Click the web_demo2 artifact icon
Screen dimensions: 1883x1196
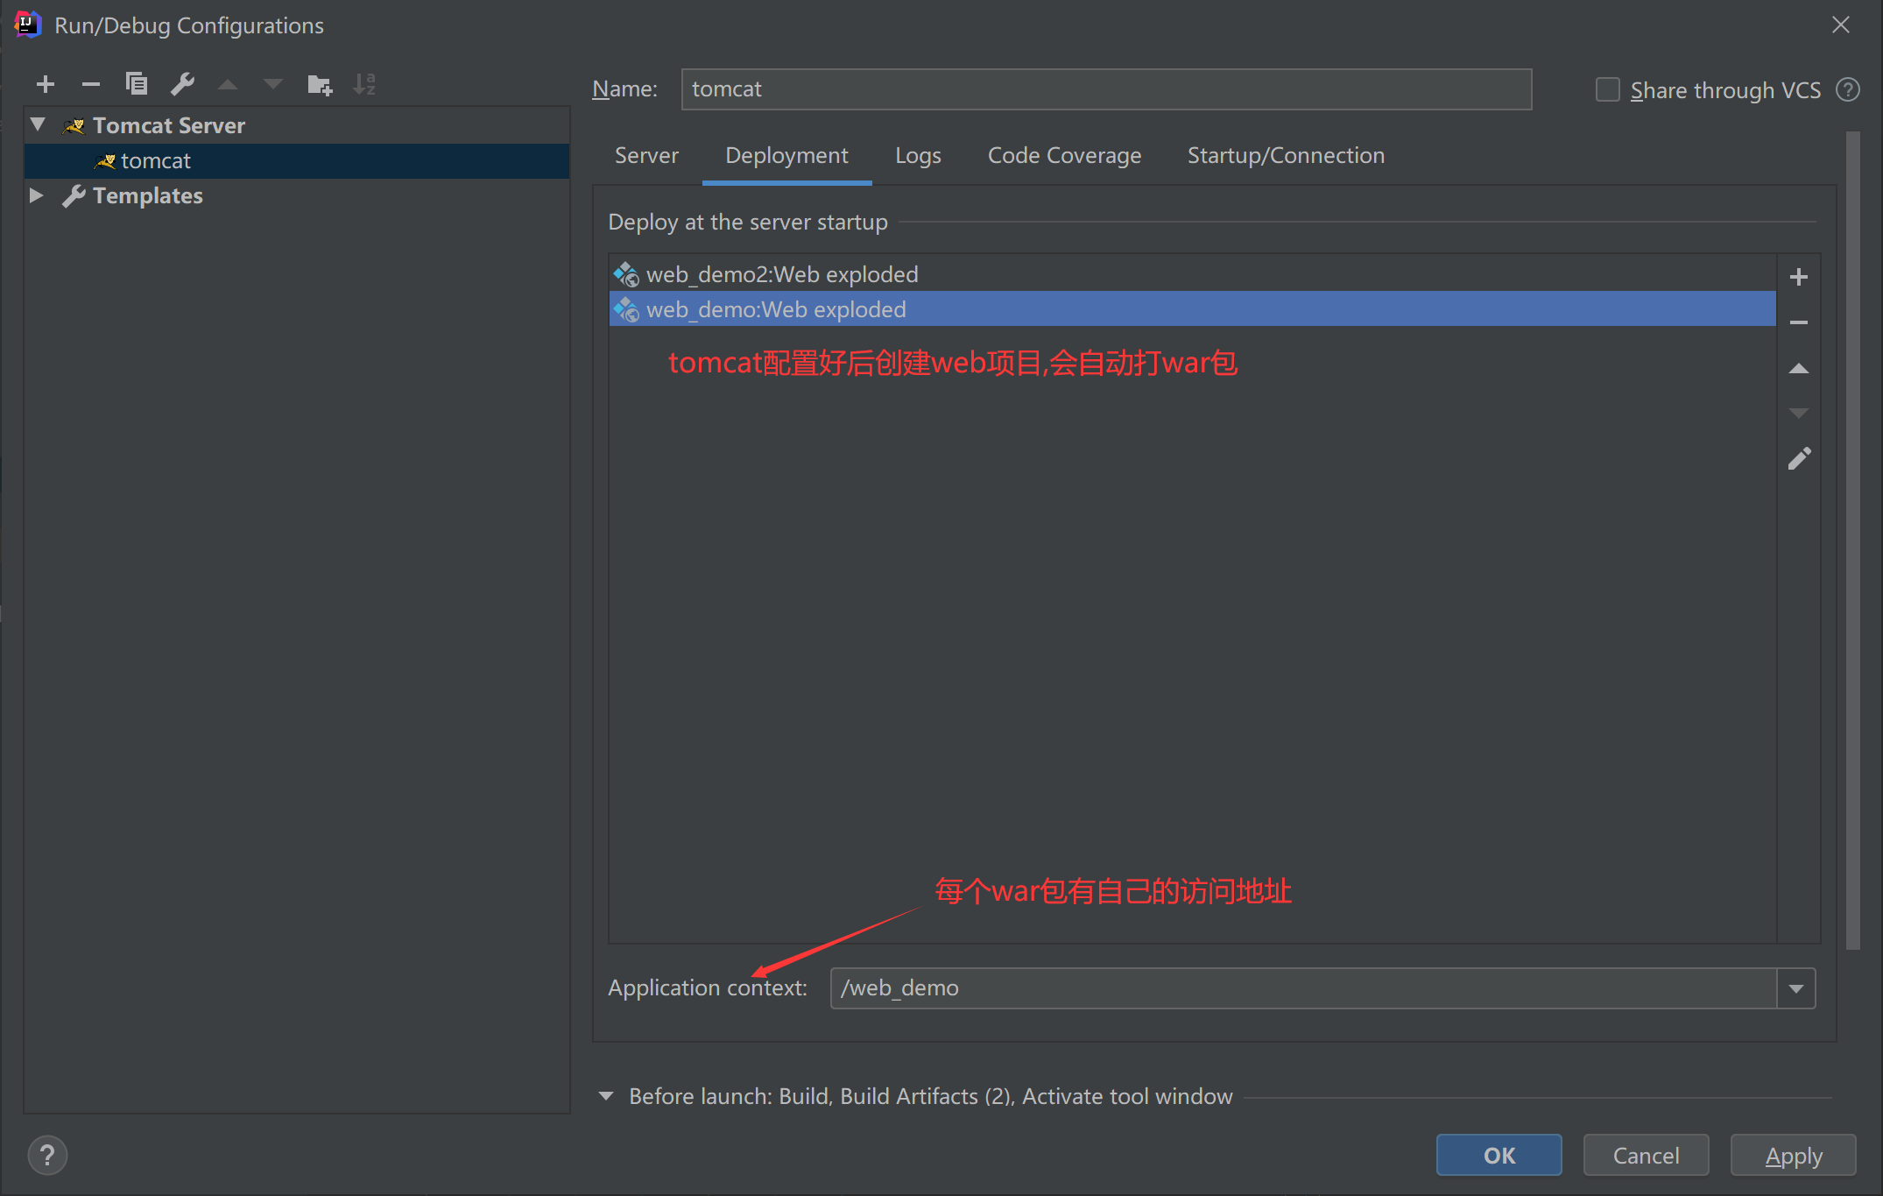tap(626, 274)
